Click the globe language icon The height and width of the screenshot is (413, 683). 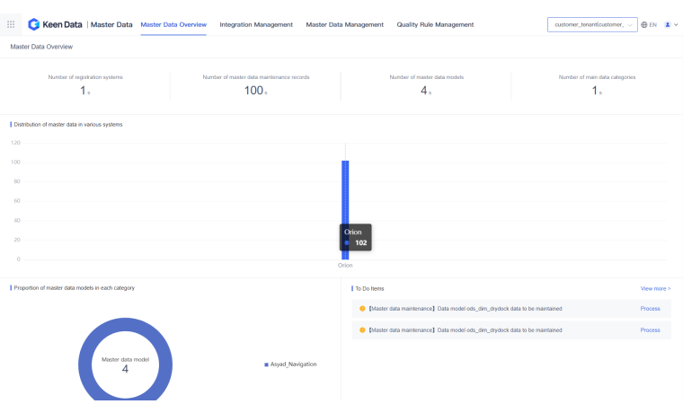point(644,24)
